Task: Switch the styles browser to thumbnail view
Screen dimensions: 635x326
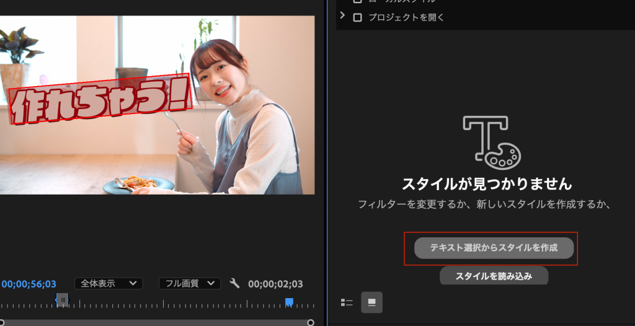Action: click(371, 302)
